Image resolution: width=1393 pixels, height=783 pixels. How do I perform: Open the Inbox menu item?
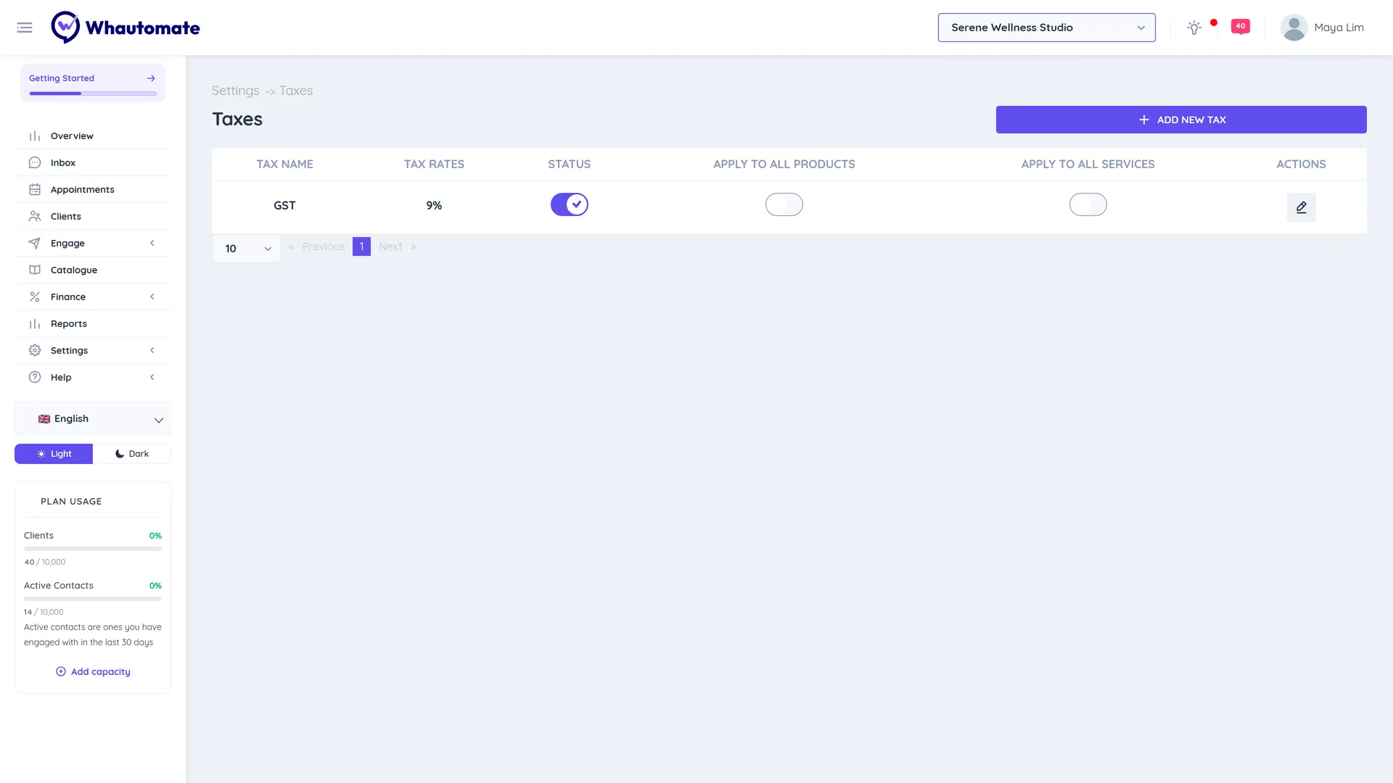(93, 162)
